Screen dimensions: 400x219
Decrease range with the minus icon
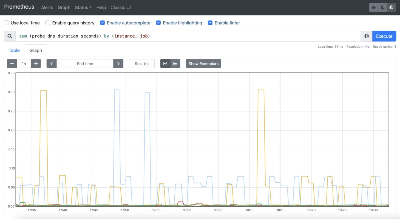click(12, 63)
